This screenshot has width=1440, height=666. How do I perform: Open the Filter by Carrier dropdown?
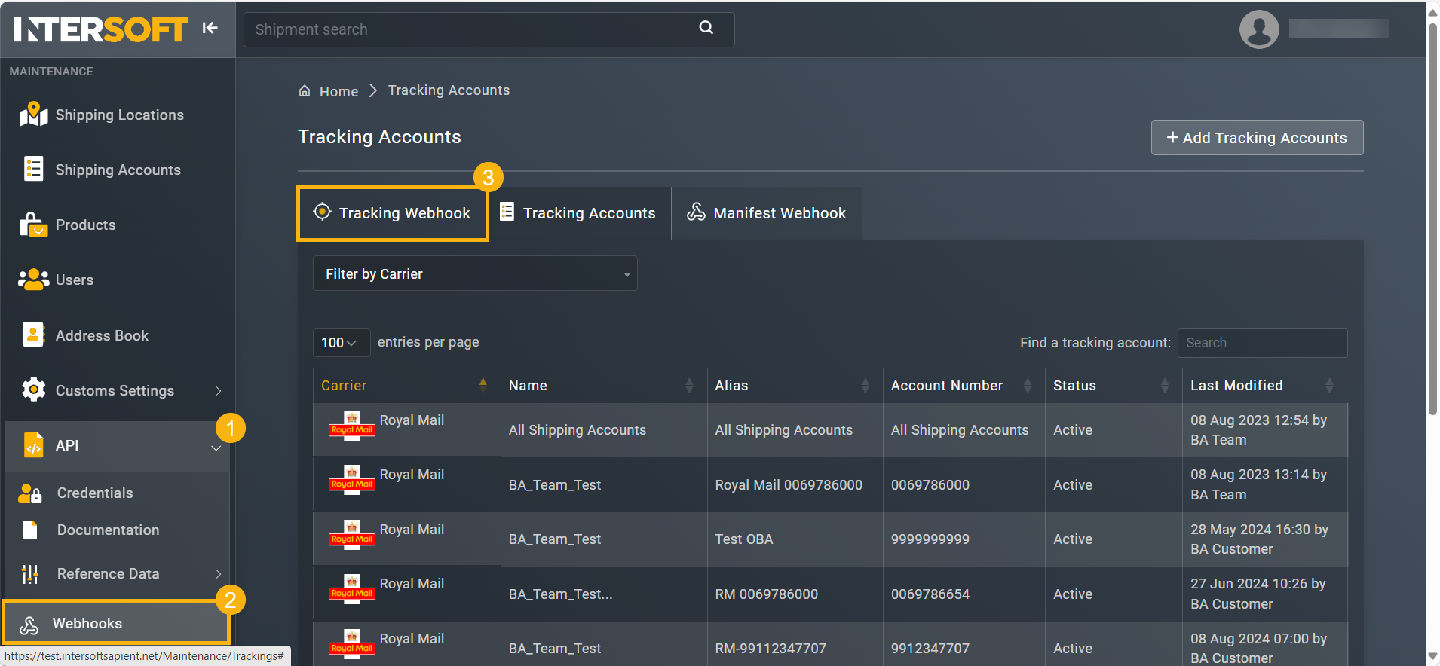(x=475, y=273)
